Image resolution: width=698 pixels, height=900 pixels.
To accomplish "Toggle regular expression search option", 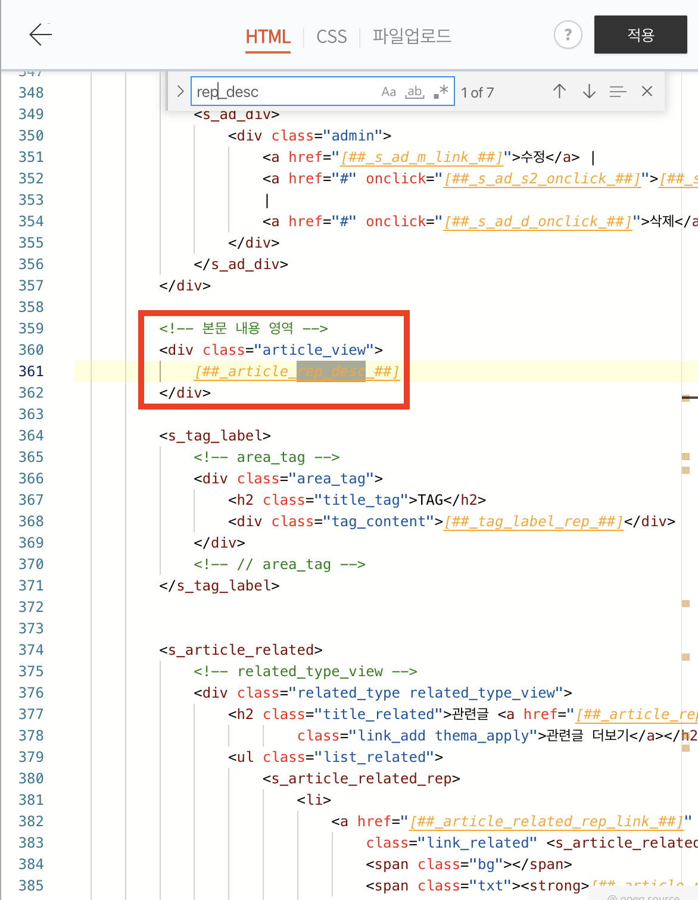I will [x=441, y=92].
